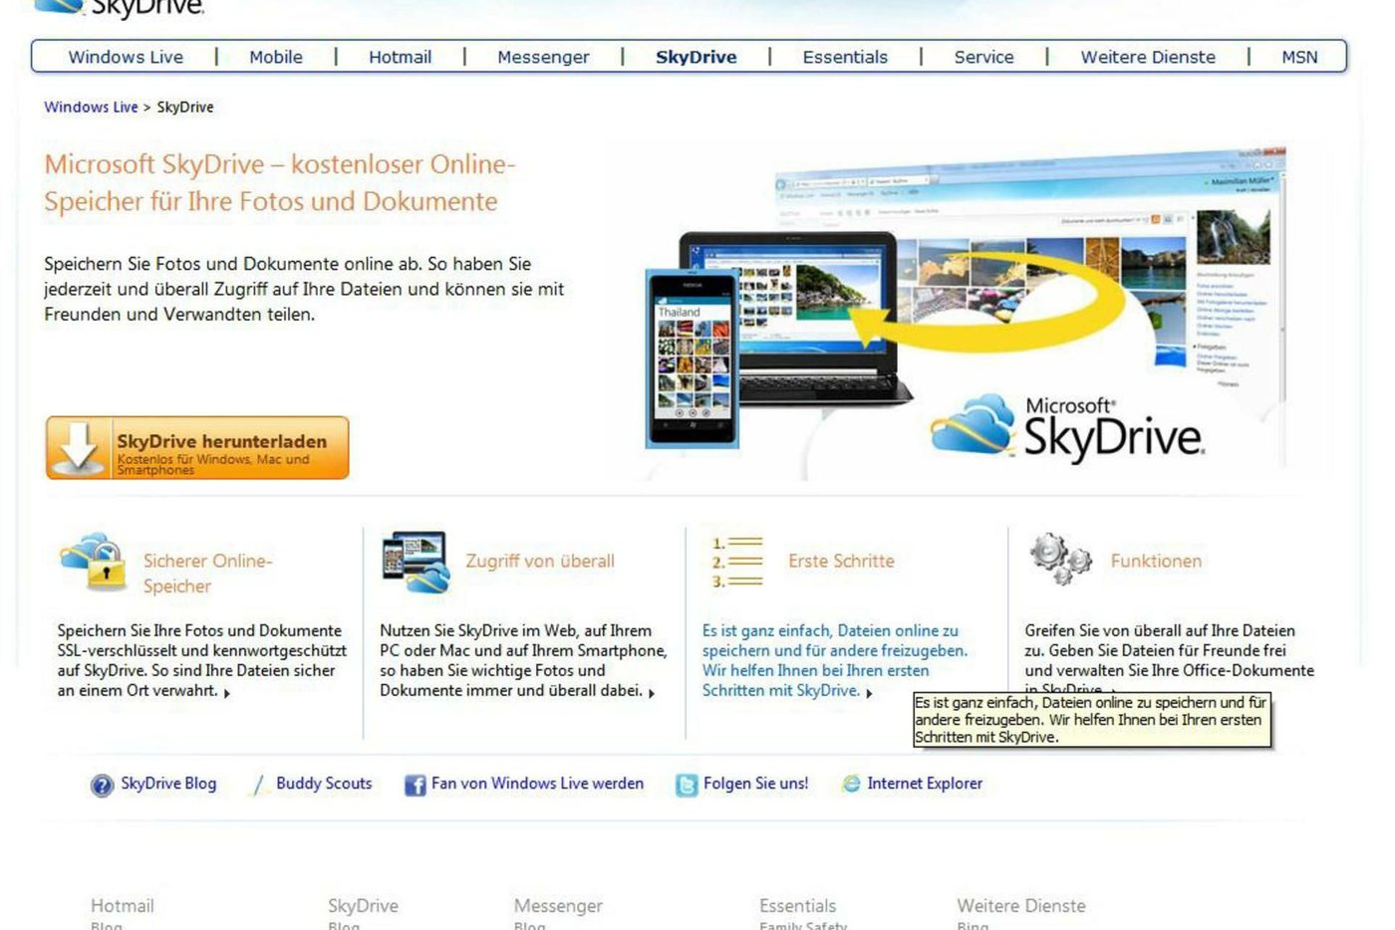This screenshot has height=930, width=1395.
Task: Expand arrow after Zugriff von überall description
Action: click(652, 693)
